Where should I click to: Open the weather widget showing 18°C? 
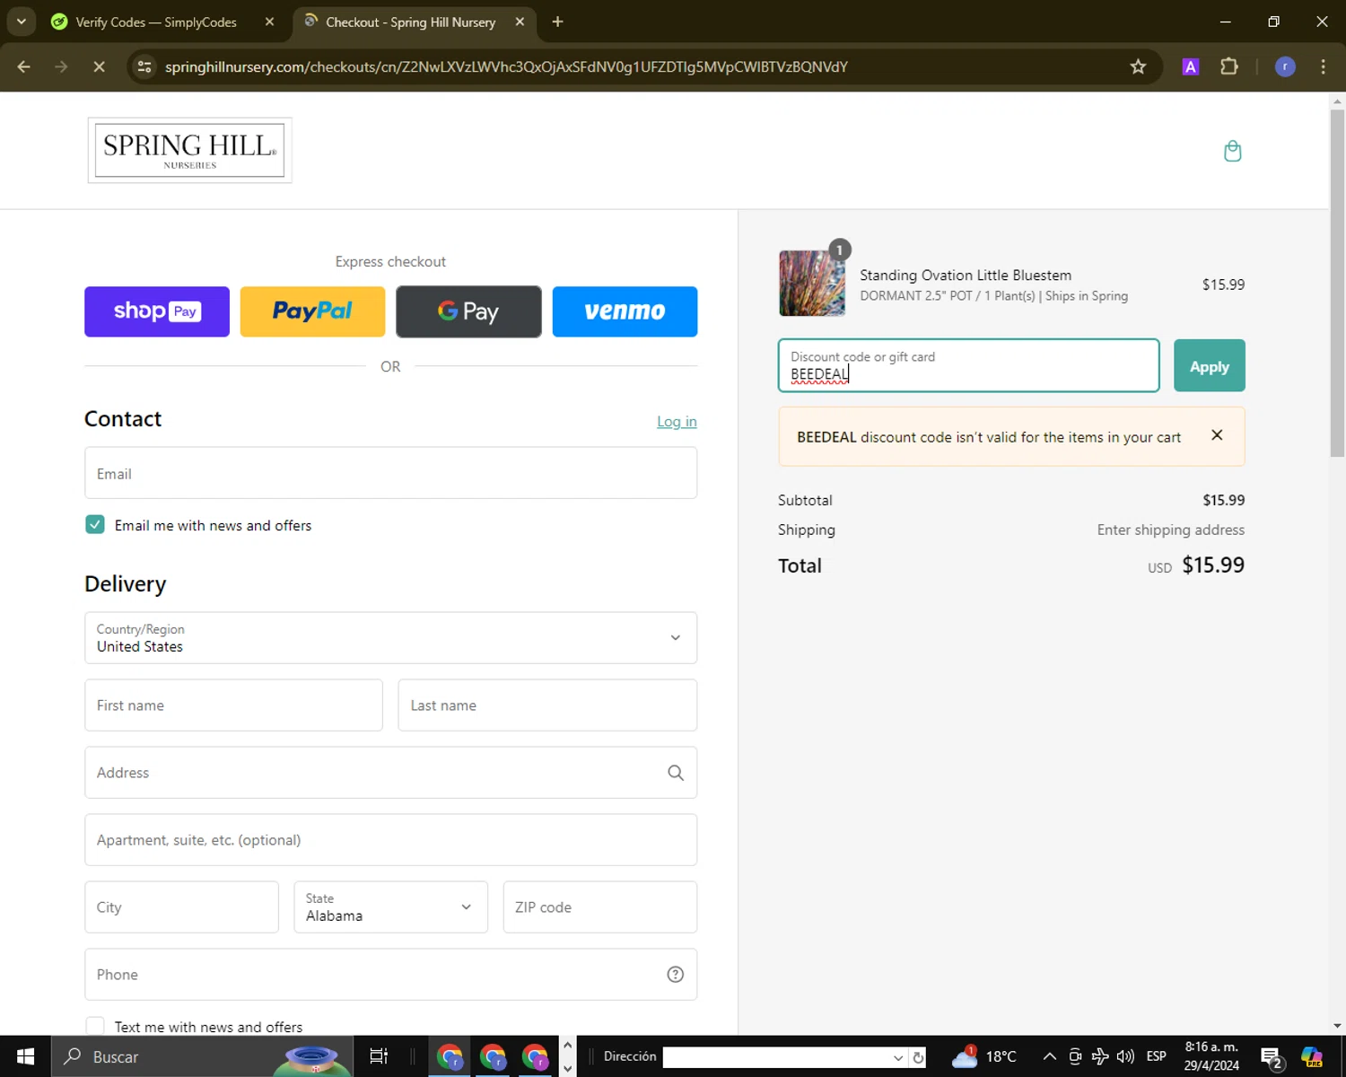click(x=984, y=1056)
